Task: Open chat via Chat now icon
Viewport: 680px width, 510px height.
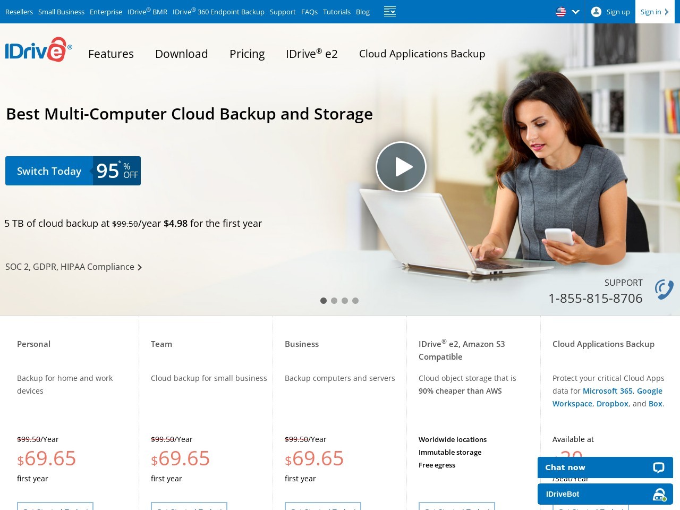Action: [x=659, y=467]
